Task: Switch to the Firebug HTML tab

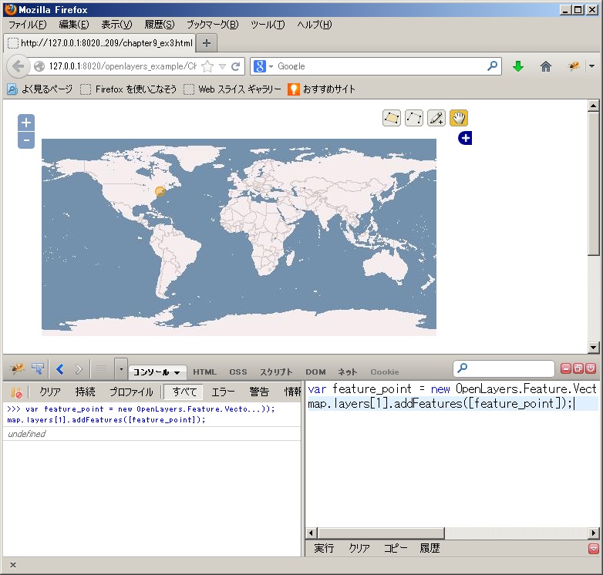Action: pyautogui.click(x=204, y=372)
